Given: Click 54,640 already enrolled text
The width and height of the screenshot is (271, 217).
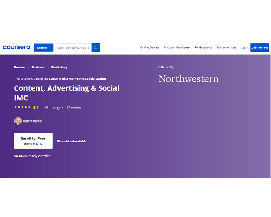Looking at the screenshot, I should pos(33,156).
